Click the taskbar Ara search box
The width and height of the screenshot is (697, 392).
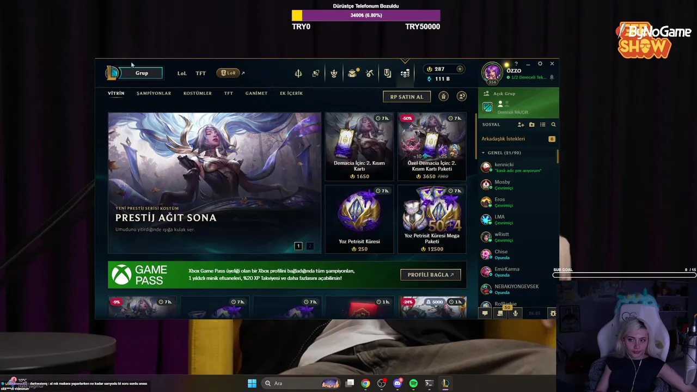pos(301,383)
